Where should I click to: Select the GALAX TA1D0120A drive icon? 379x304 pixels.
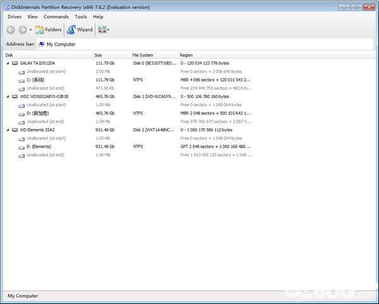click(x=15, y=63)
